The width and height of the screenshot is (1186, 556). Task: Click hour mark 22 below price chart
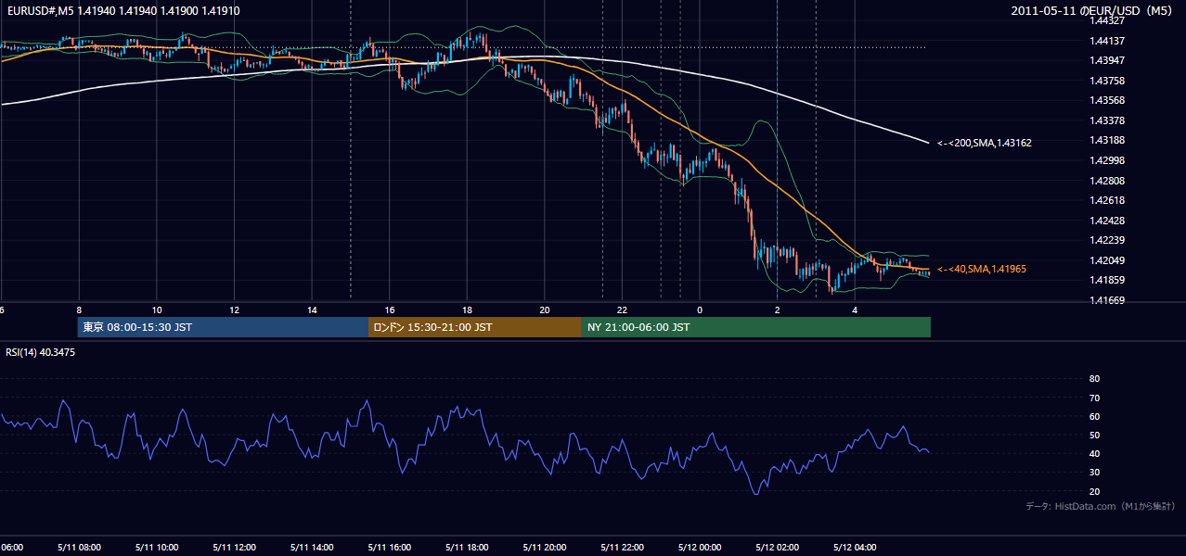tap(622, 310)
